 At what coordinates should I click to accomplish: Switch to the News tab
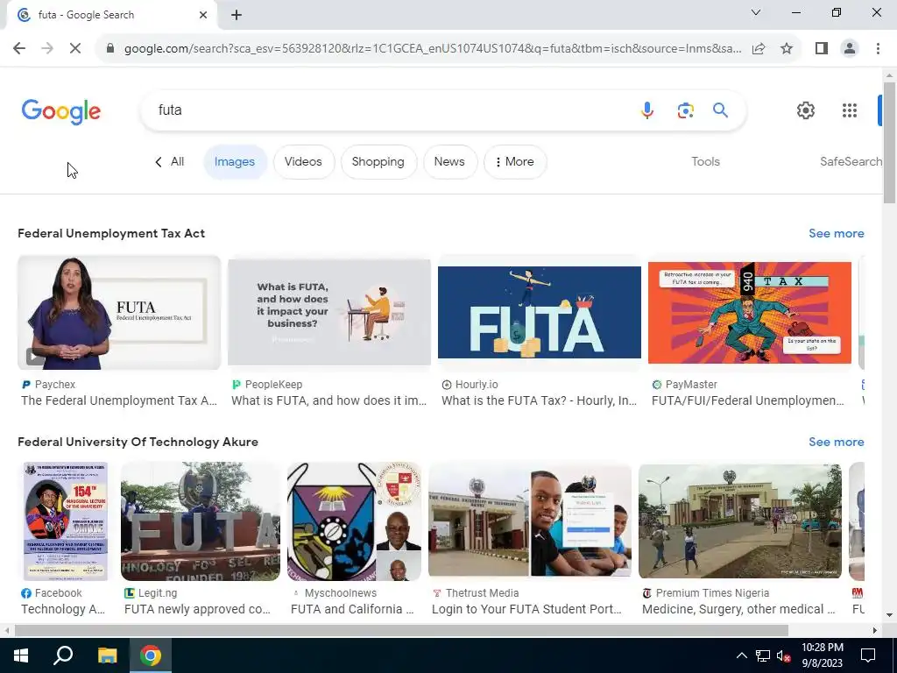(449, 162)
